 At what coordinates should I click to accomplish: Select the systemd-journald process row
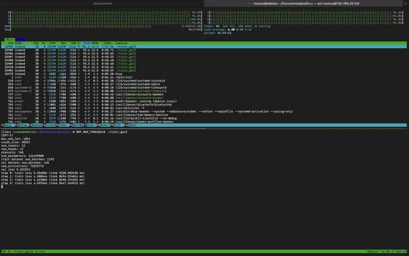pos(204,81)
